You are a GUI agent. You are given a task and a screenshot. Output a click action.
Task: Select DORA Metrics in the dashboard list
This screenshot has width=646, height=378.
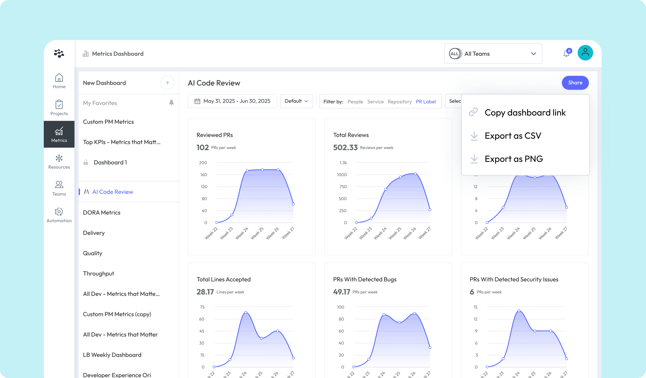tap(102, 212)
